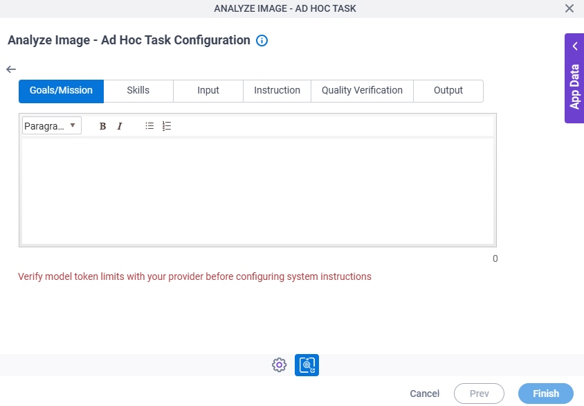Switch to the Input tab
The width and height of the screenshot is (584, 406).
(x=208, y=91)
